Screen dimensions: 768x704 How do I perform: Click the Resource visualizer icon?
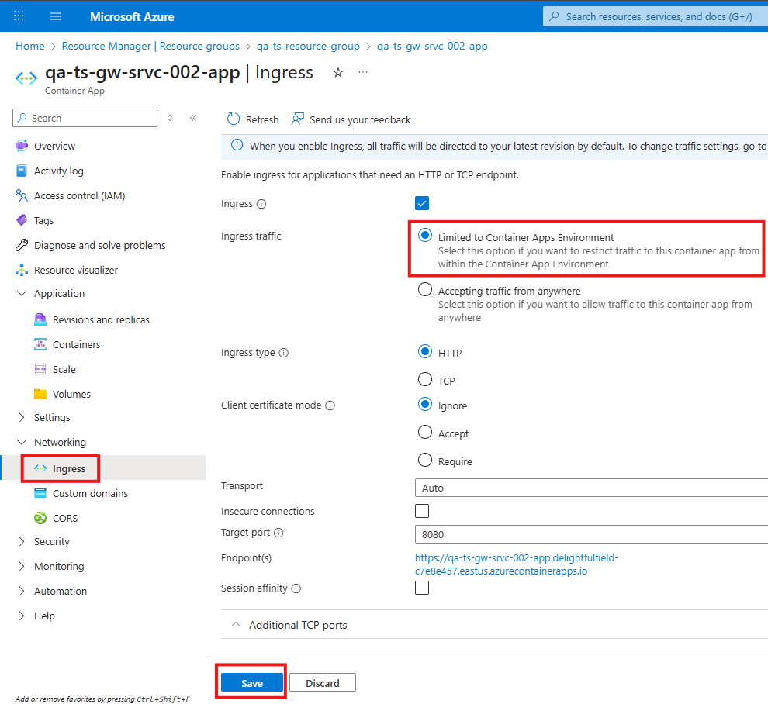tap(22, 271)
